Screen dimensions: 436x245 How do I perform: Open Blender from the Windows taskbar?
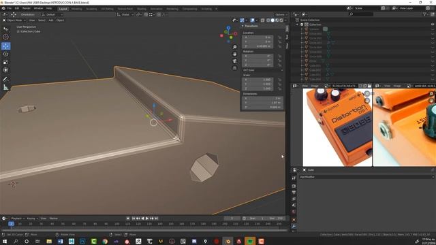click(228, 241)
